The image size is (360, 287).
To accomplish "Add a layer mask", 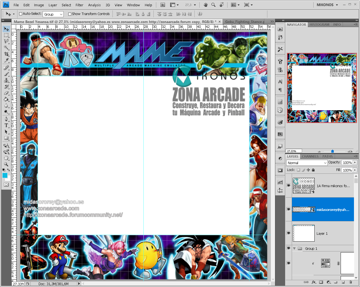I will point(321,282).
